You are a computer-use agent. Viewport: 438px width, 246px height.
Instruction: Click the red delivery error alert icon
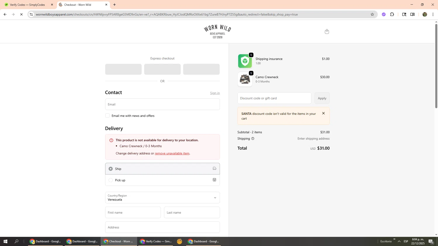point(111,140)
